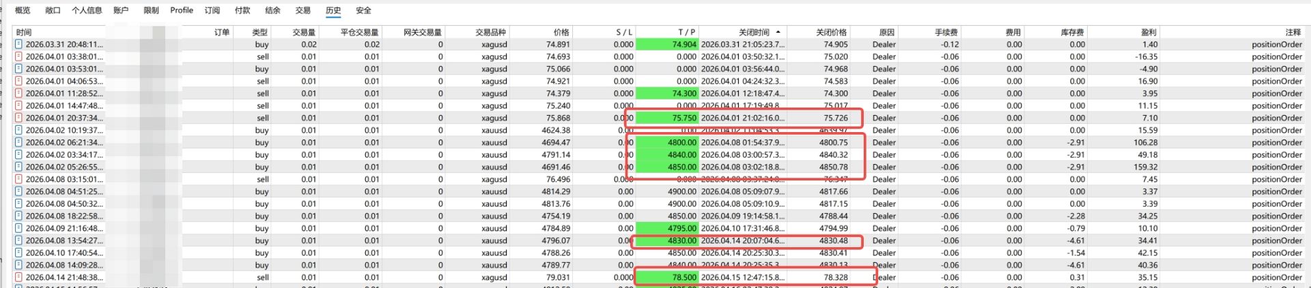The width and height of the screenshot is (1311, 288).
Task: Select the profit value -16.35
Action: click(1146, 57)
